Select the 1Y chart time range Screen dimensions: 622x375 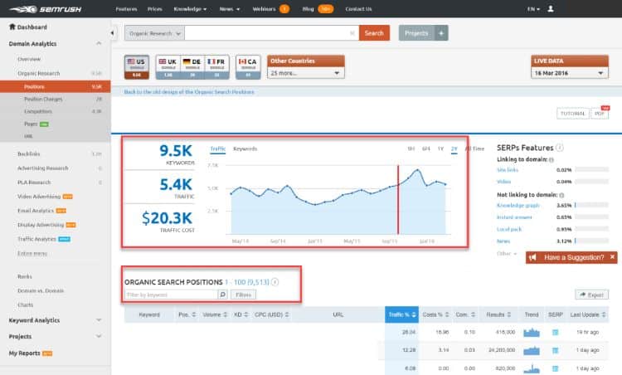click(440, 149)
